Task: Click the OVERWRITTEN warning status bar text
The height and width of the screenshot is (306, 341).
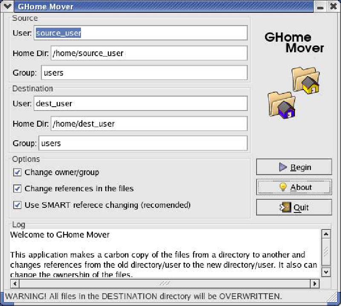Action: pyautogui.click(x=144, y=296)
